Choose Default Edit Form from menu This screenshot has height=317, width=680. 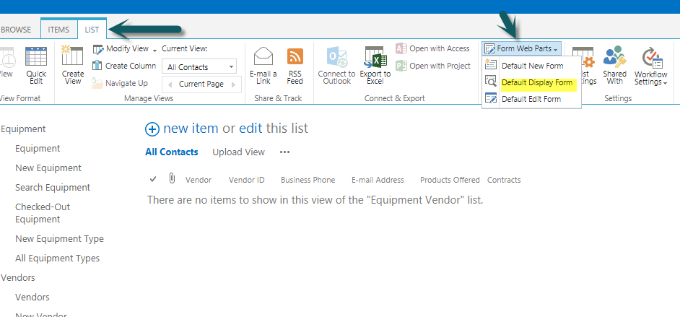click(531, 99)
